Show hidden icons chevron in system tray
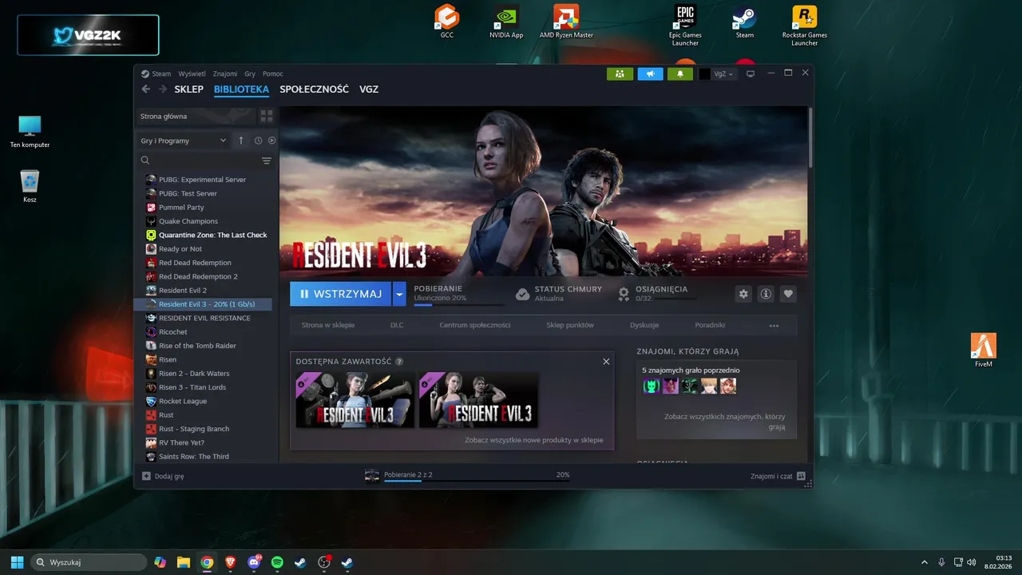Image resolution: width=1022 pixels, height=575 pixels. pyautogui.click(x=925, y=562)
